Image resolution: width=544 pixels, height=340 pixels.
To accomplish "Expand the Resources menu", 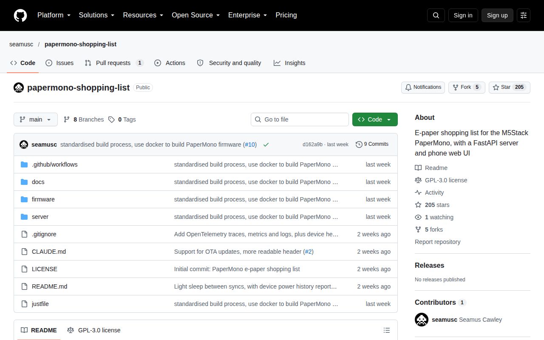I will (x=143, y=15).
